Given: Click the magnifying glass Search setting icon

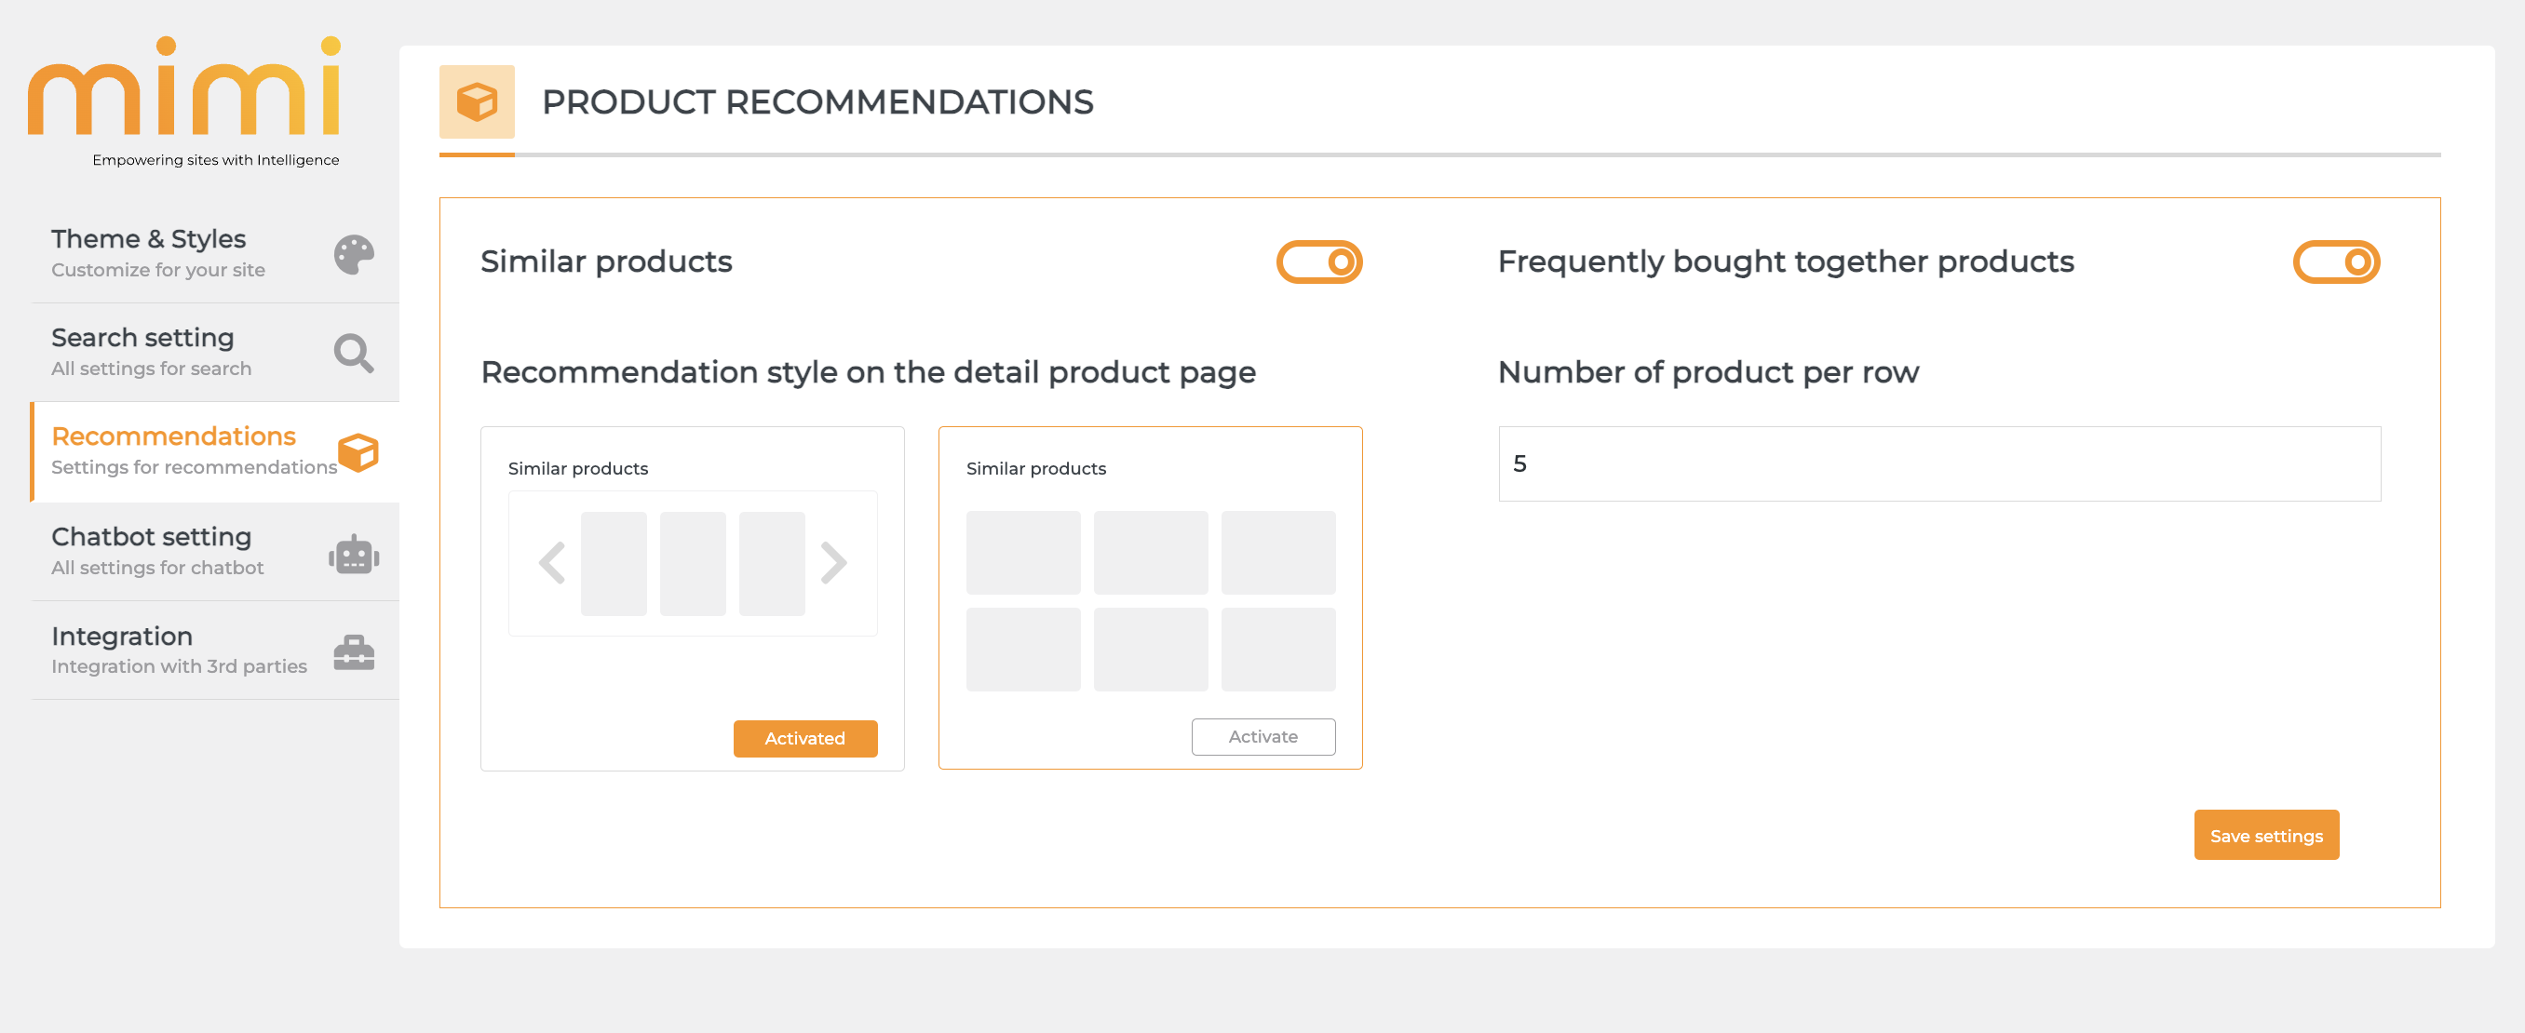Looking at the screenshot, I should click(x=353, y=353).
